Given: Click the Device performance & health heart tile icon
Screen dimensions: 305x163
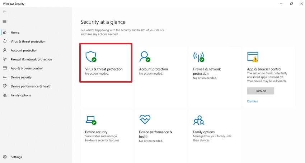Looking at the screenshot, I should [145, 119].
